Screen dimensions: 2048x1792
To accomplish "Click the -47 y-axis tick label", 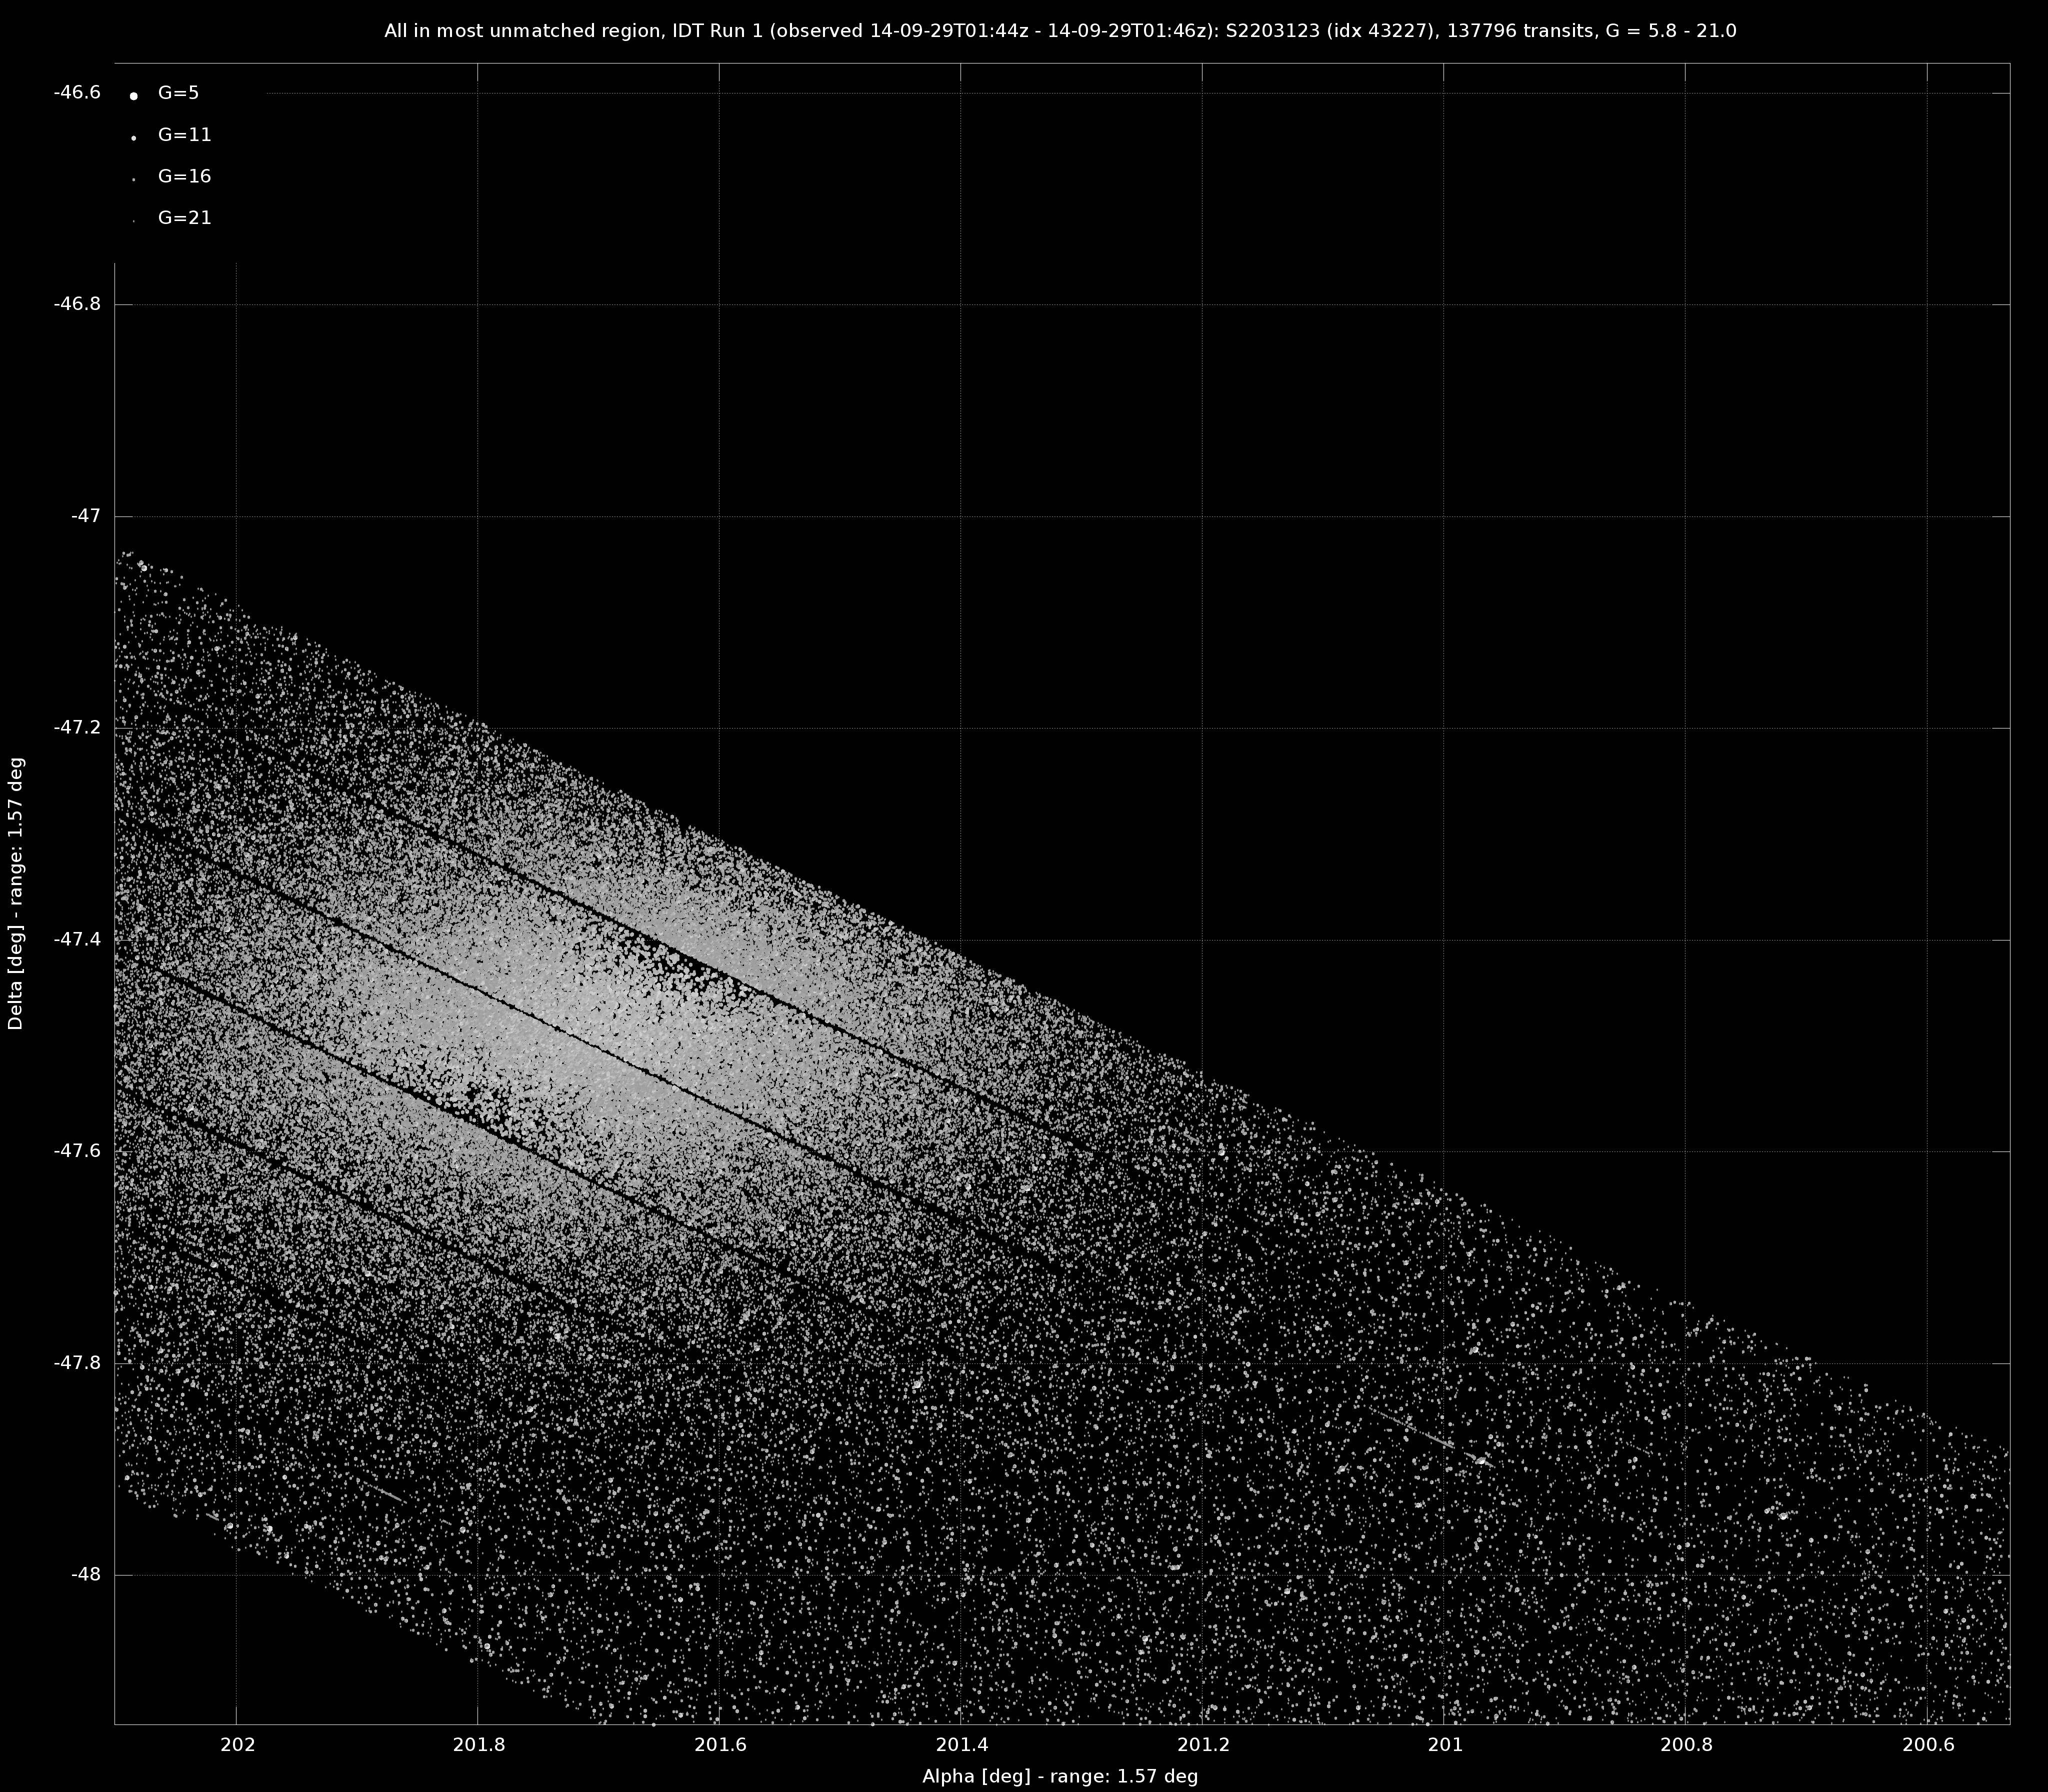I will [x=85, y=516].
